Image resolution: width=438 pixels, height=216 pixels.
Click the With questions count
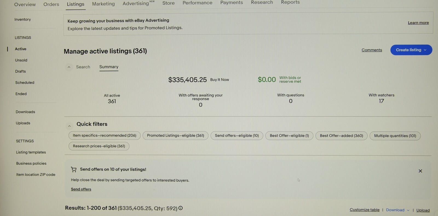[291, 101]
